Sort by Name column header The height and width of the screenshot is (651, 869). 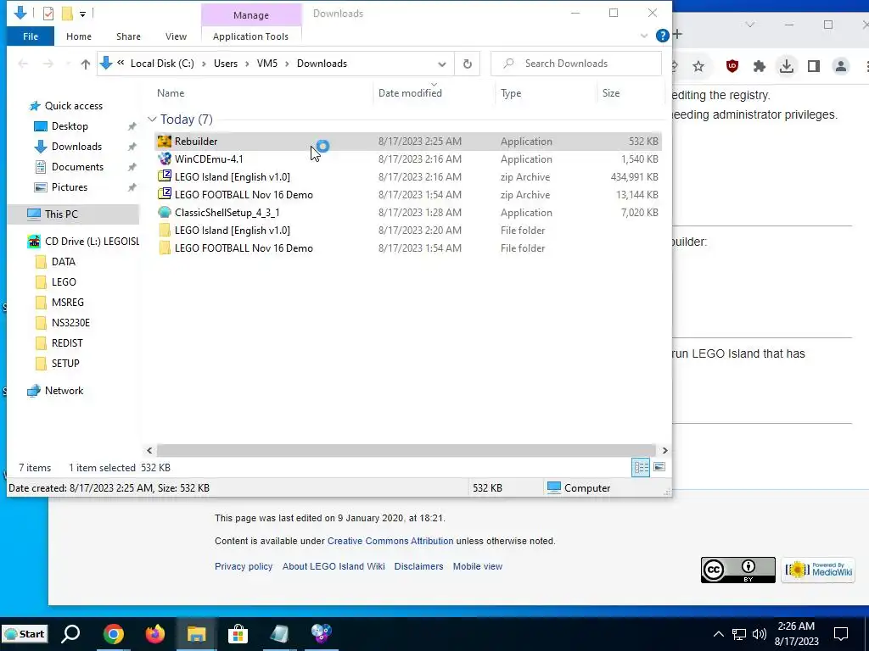pyautogui.click(x=171, y=93)
